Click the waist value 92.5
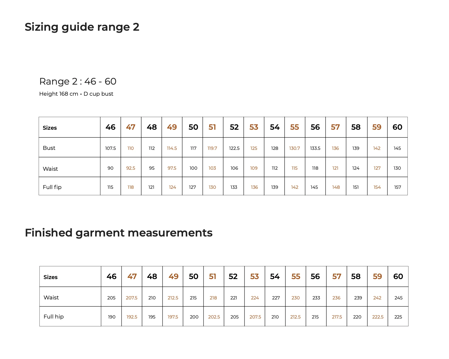449x359 pixels. (x=130, y=168)
